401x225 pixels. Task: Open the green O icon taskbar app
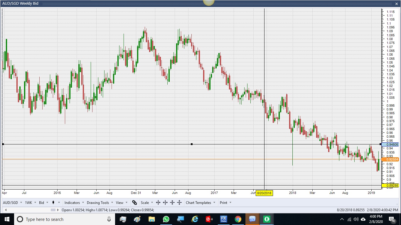(267, 219)
